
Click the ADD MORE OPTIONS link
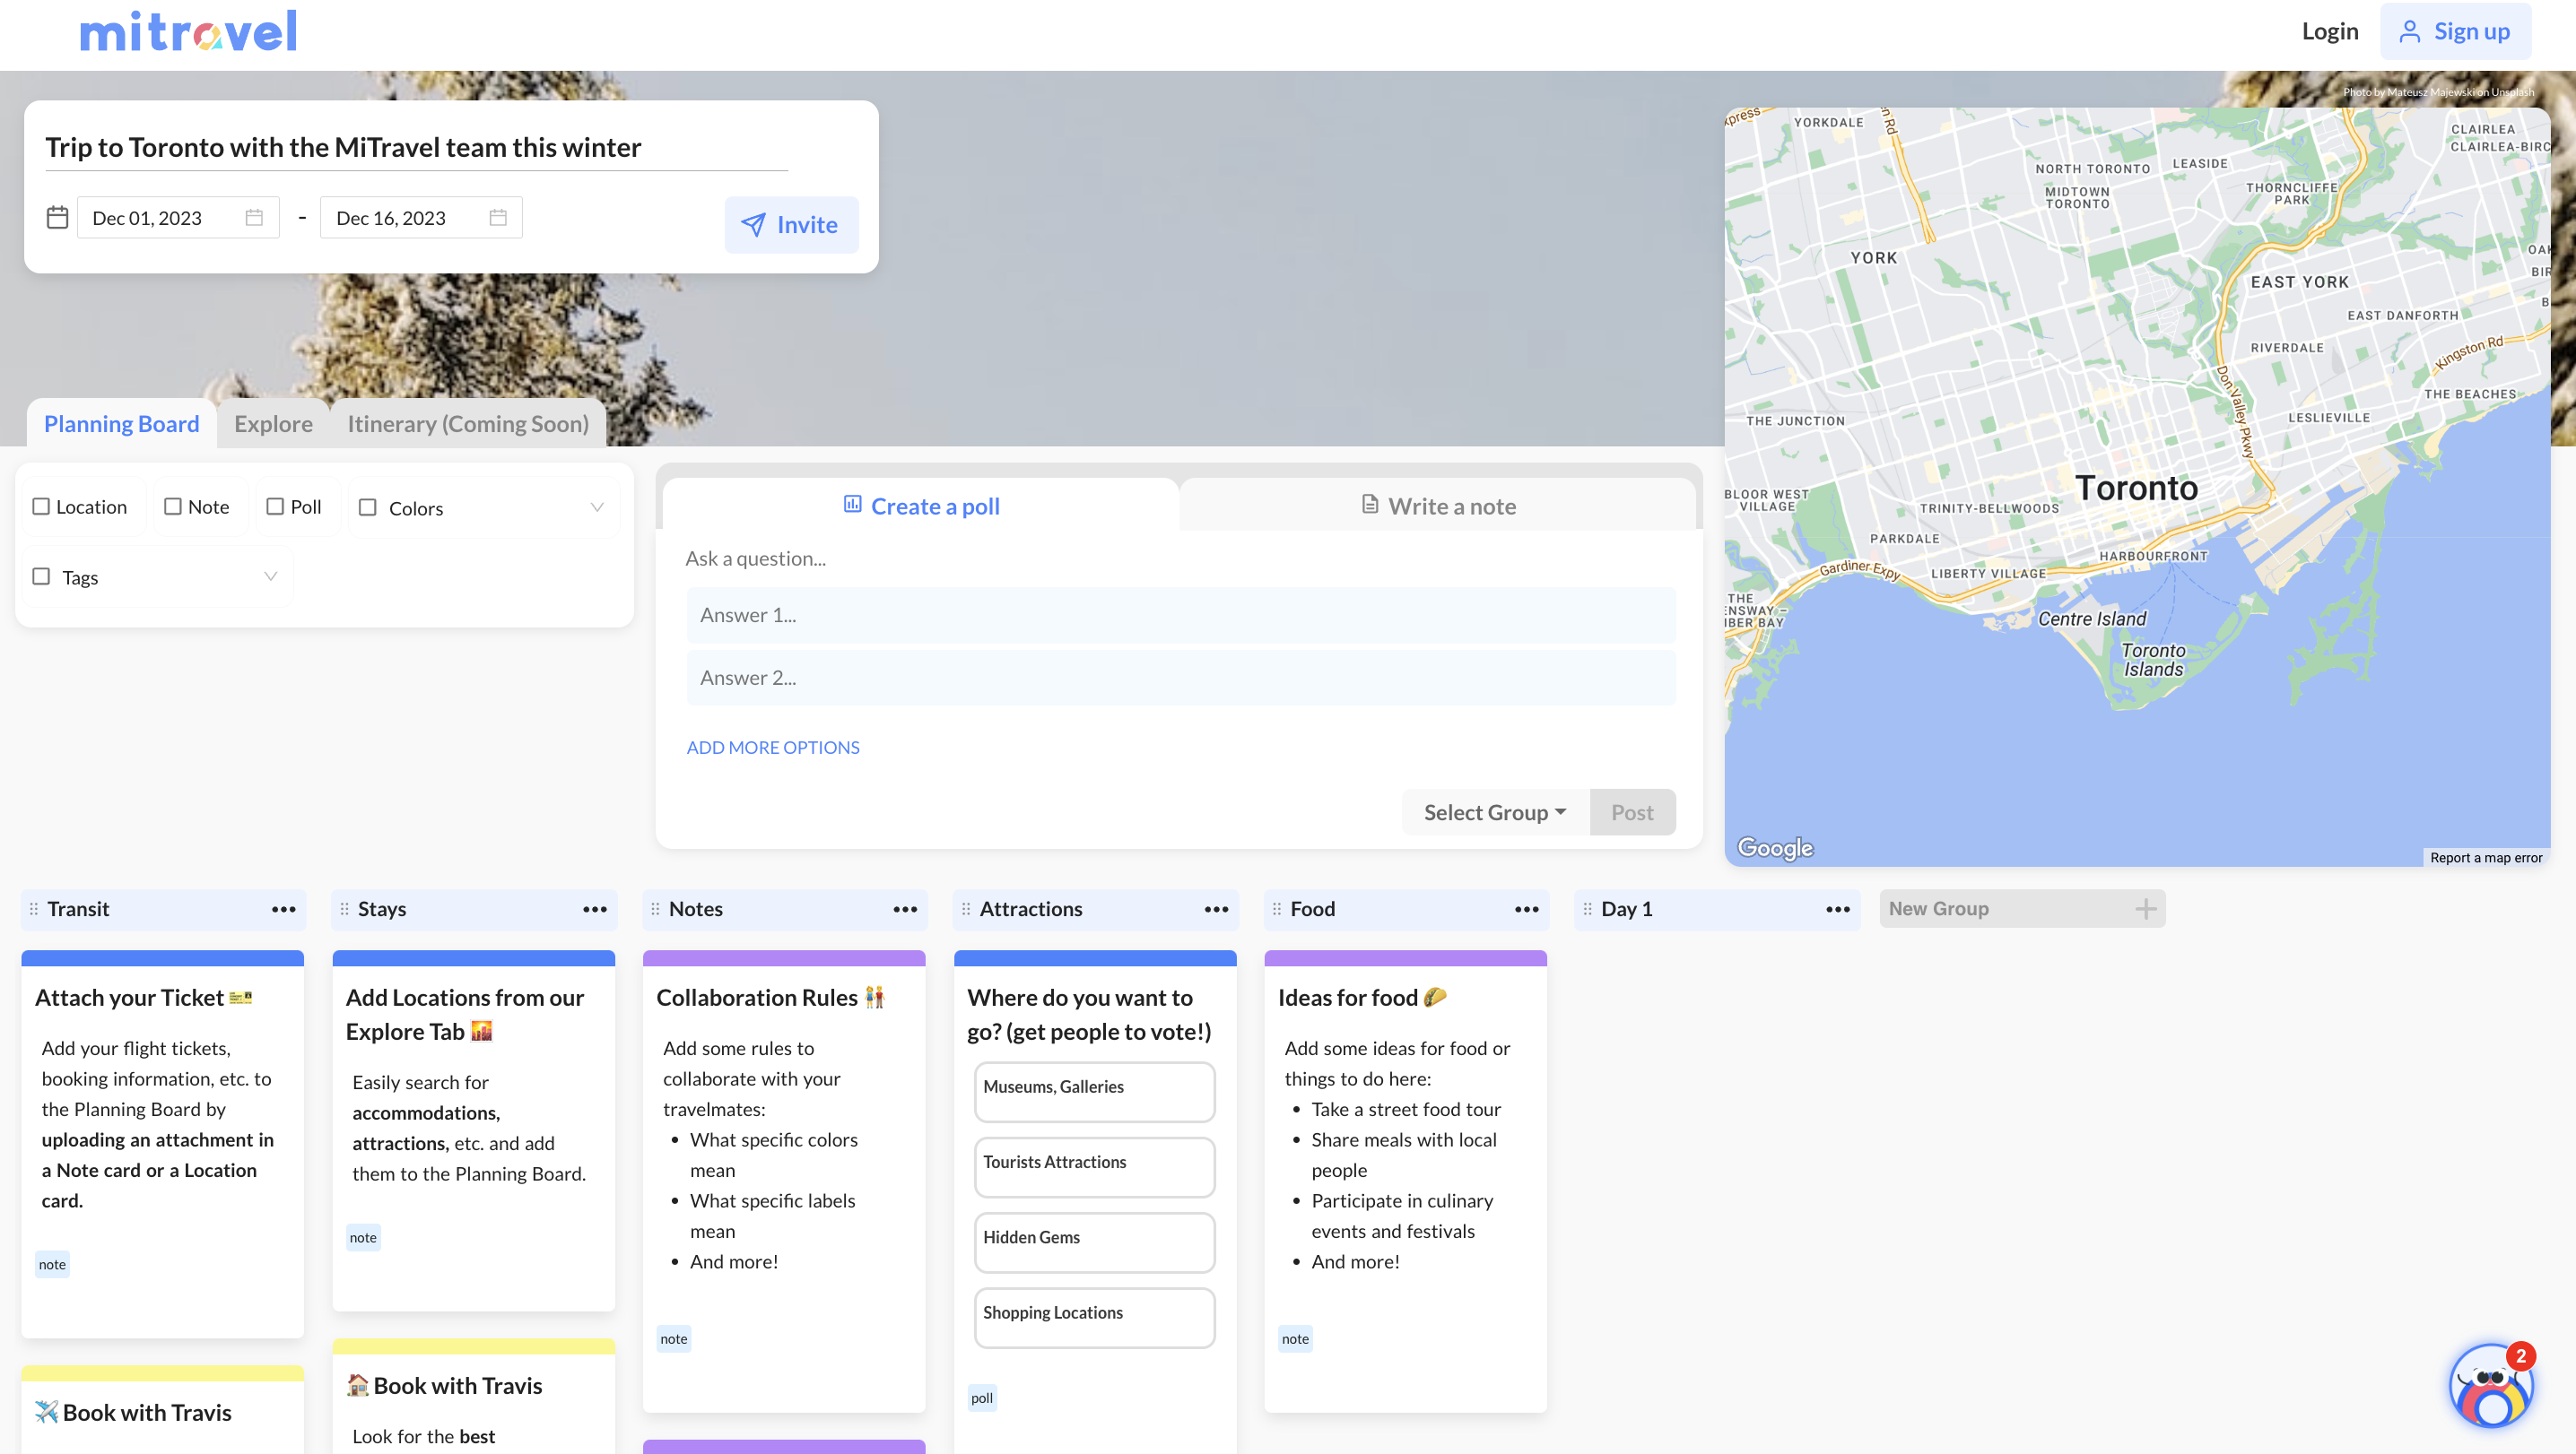pyautogui.click(x=772, y=748)
